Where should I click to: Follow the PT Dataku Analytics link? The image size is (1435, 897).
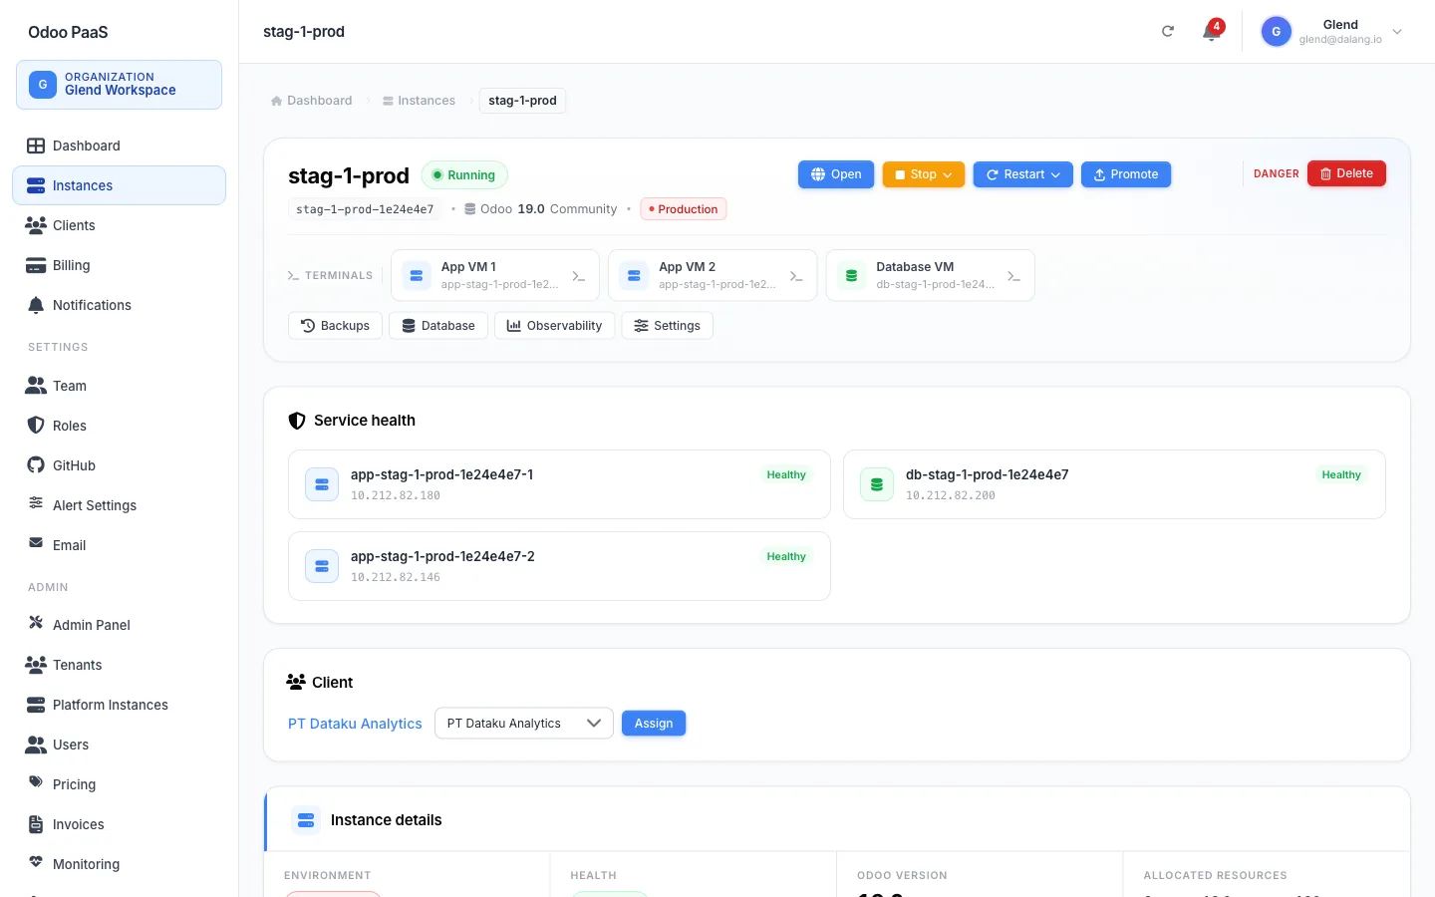pos(355,724)
